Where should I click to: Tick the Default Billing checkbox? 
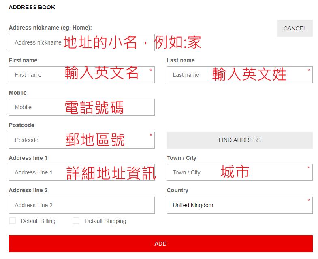13,221
